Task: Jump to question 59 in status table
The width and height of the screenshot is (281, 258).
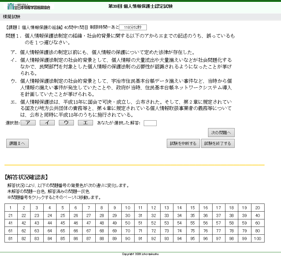Action: [245, 223]
